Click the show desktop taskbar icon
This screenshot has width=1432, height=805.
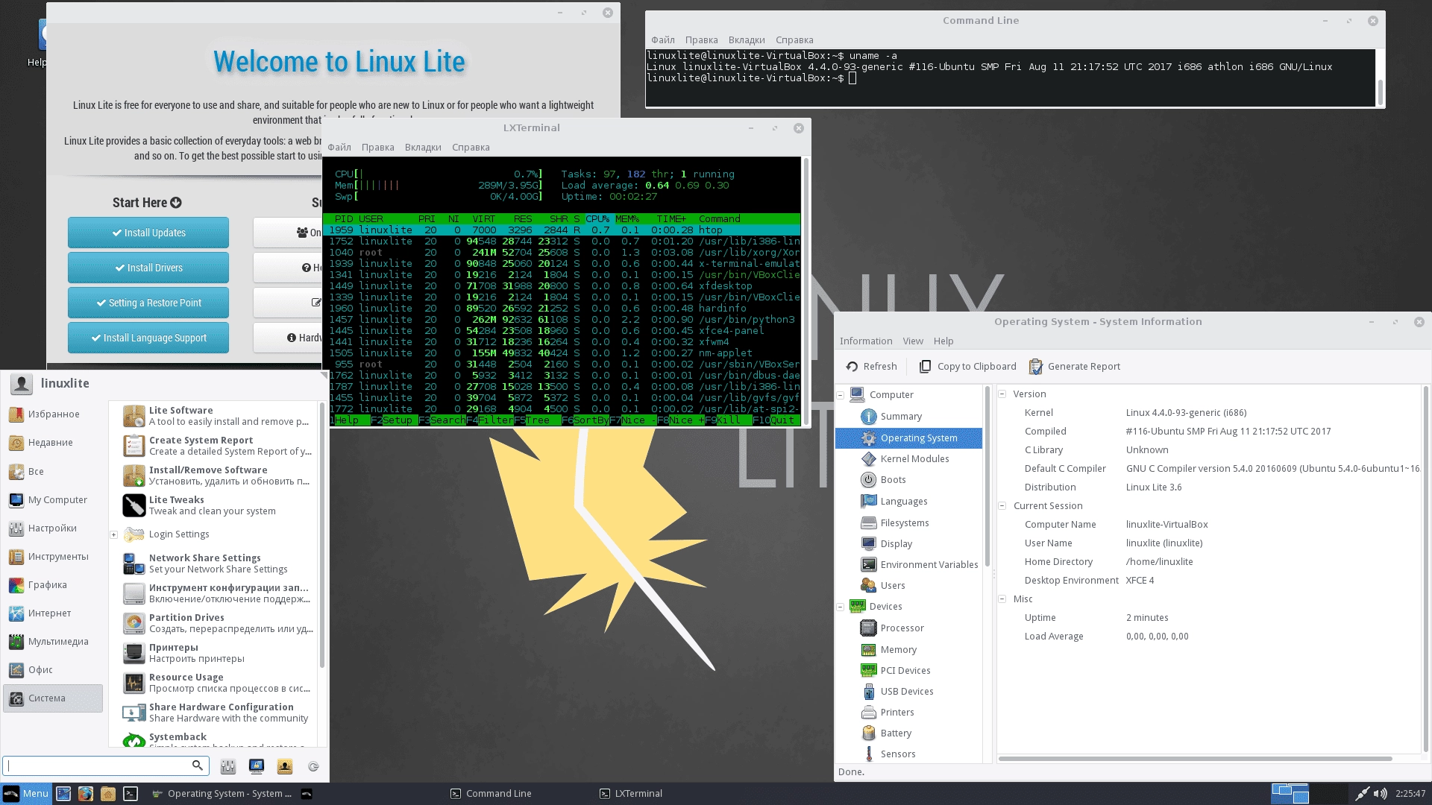(x=63, y=794)
